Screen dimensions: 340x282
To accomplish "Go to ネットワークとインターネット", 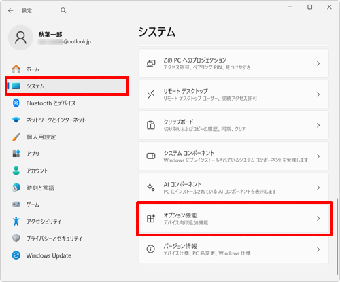I will [x=67, y=120].
